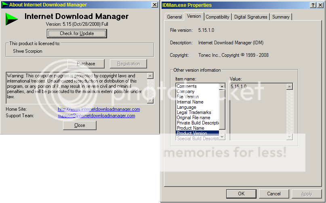Viewport: 326px width, 203px height.
Task: Click the support email address link
Action: [x=96, y=116]
